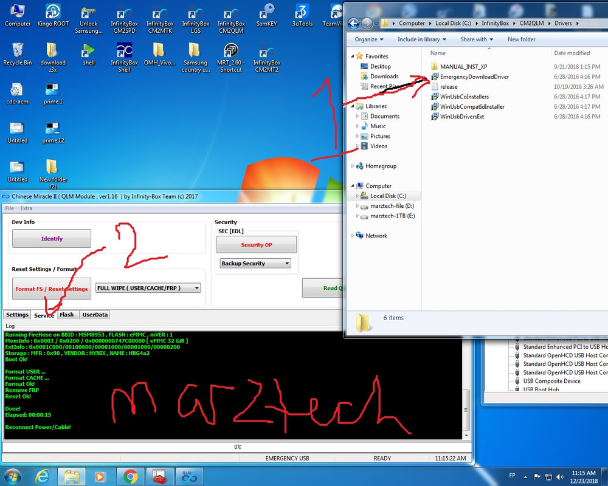
Task: Open the Share with dropdown in Explorer
Action: pos(477,39)
